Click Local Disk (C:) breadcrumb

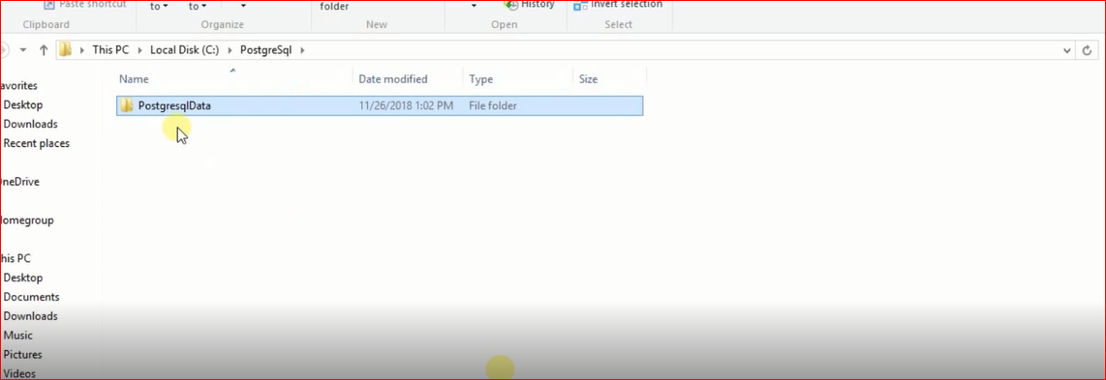185,50
